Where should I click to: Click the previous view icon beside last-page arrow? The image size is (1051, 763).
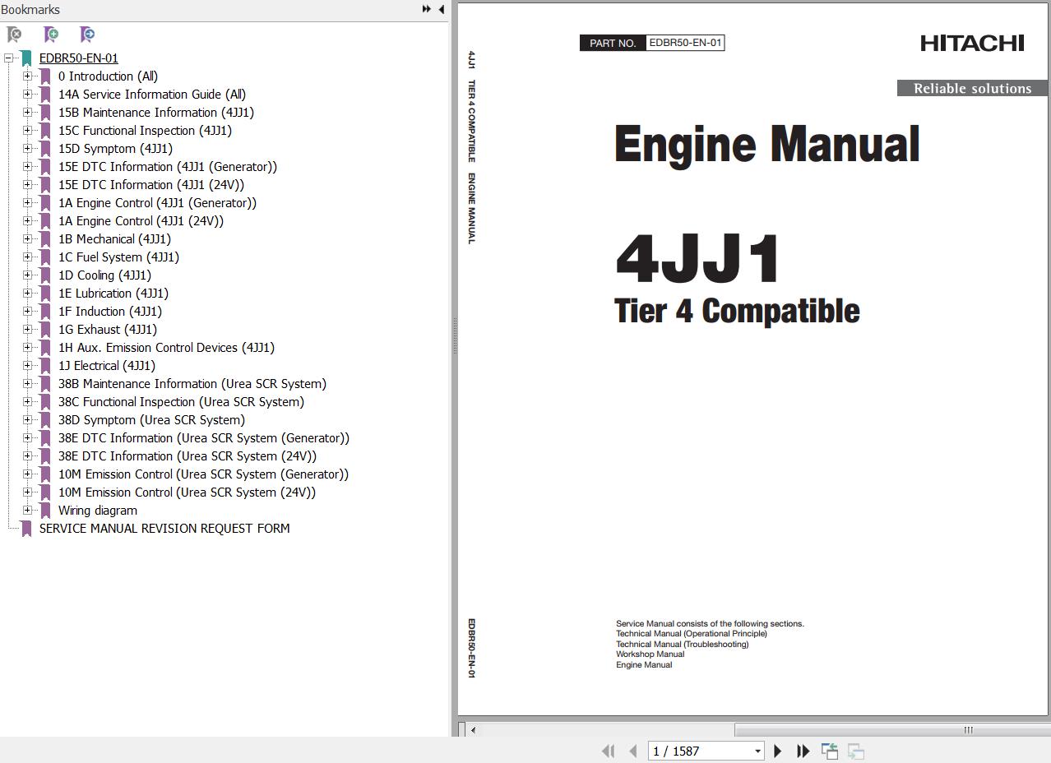[830, 751]
